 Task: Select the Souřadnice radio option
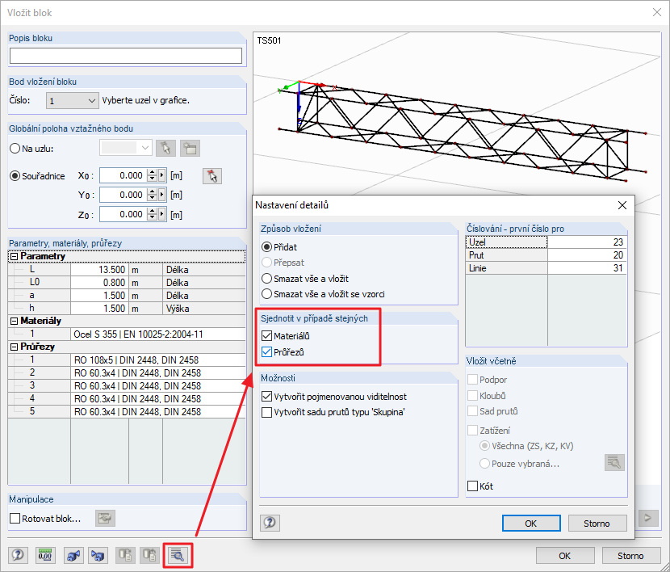(15, 175)
